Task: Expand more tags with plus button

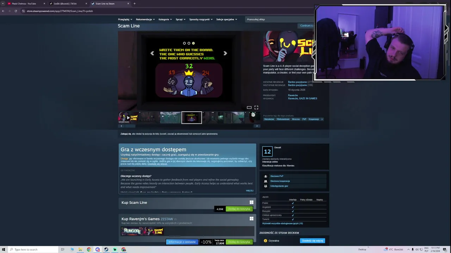Action: (322, 119)
